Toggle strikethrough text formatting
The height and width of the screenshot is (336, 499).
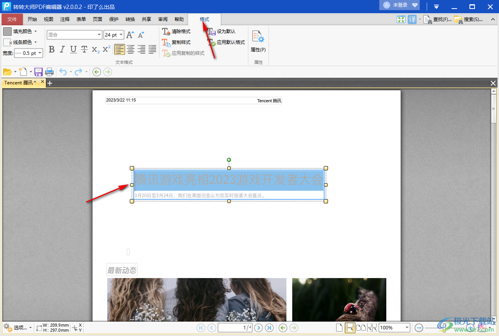(84, 49)
